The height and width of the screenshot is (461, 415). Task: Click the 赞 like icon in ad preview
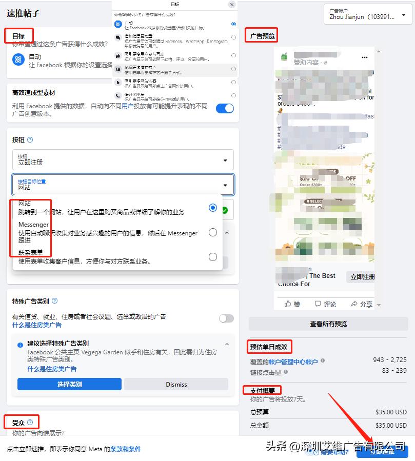click(289, 303)
